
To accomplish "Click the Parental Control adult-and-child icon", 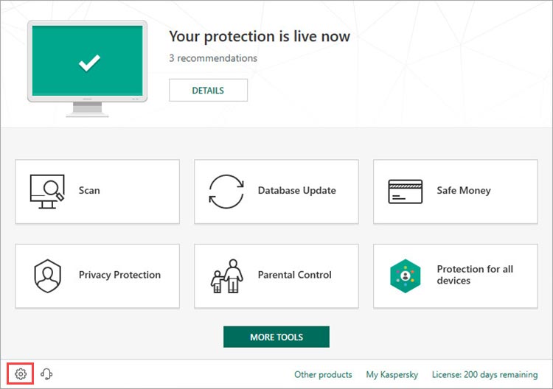I will point(227,276).
